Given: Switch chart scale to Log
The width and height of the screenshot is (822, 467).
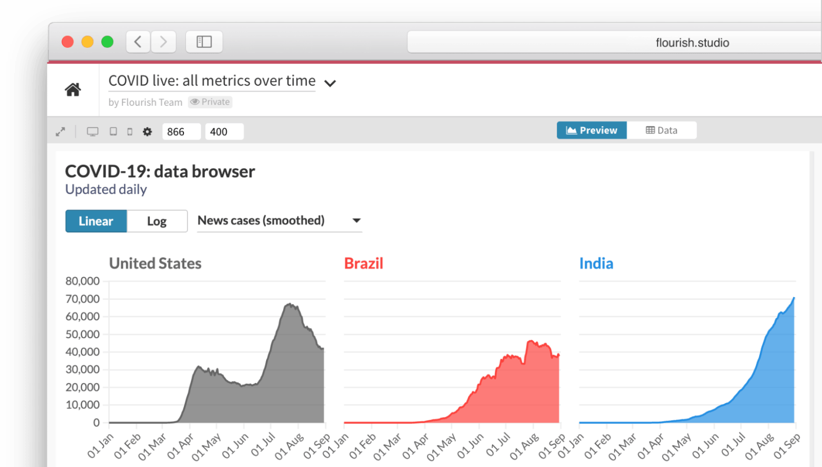Looking at the screenshot, I should coord(157,221).
